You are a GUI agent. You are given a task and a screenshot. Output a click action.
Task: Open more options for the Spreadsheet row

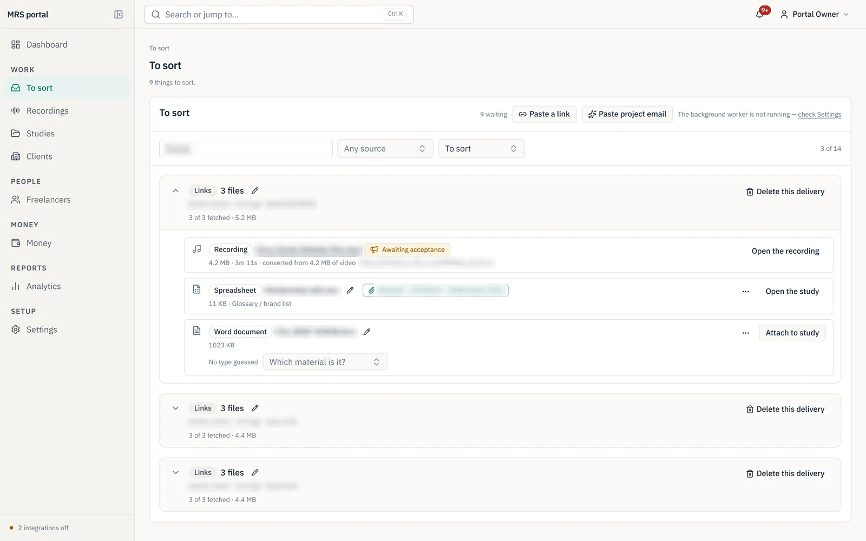pos(746,292)
